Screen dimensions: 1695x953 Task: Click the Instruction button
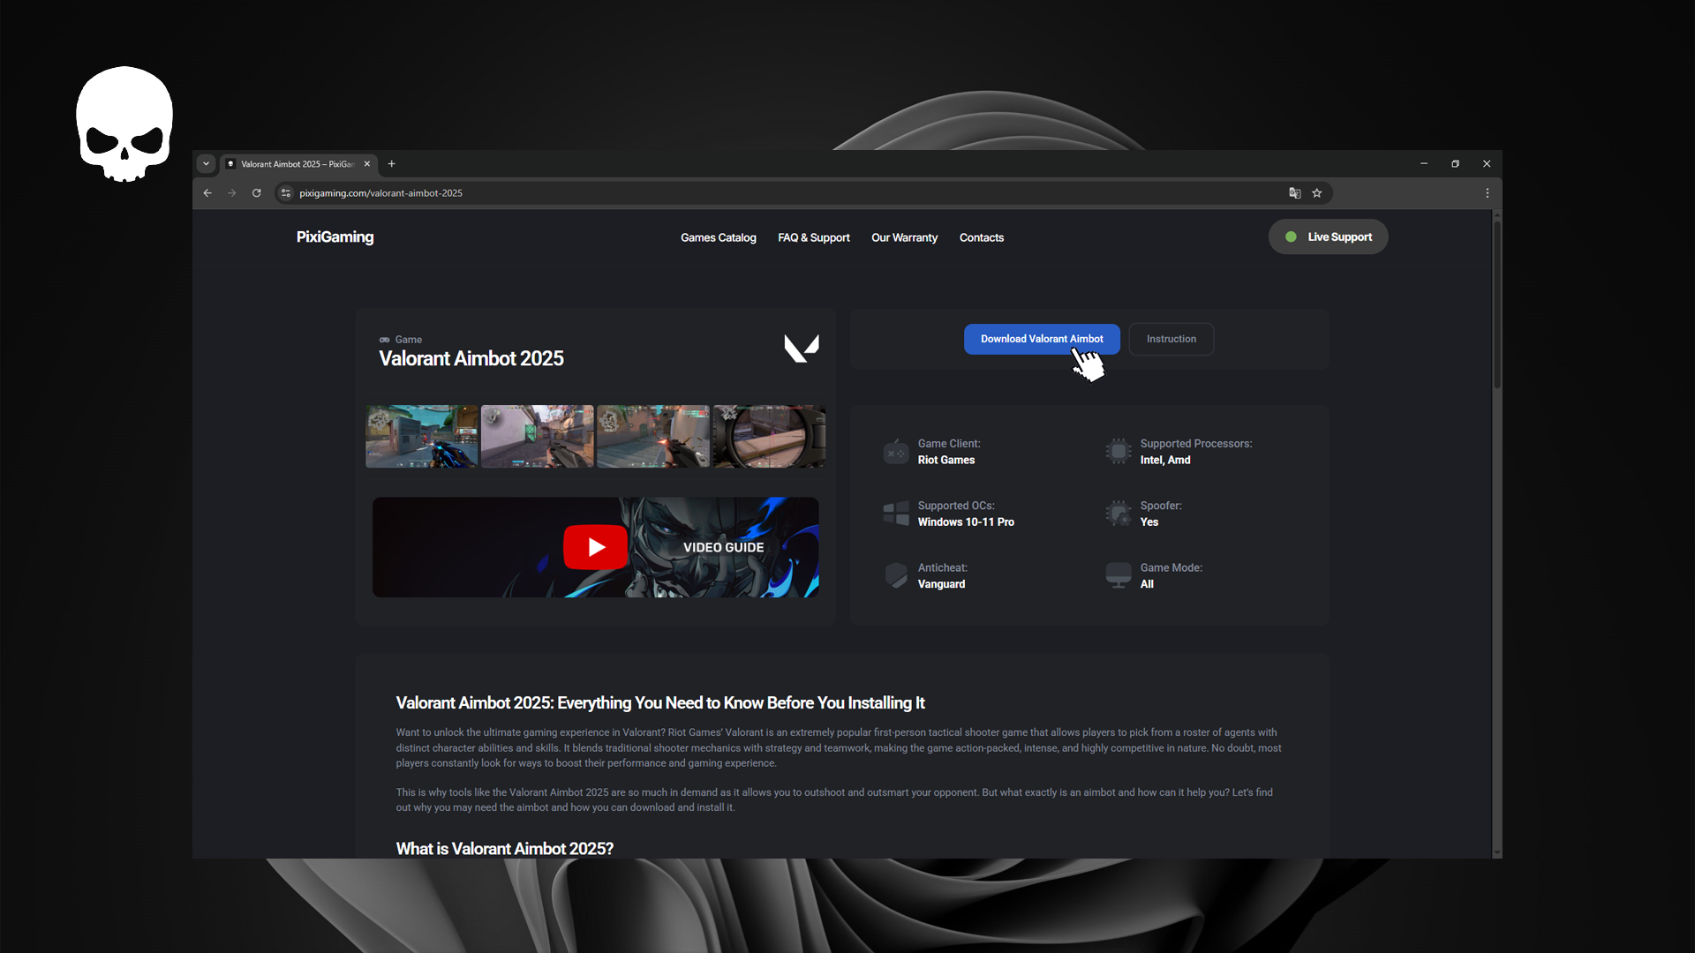coord(1171,339)
